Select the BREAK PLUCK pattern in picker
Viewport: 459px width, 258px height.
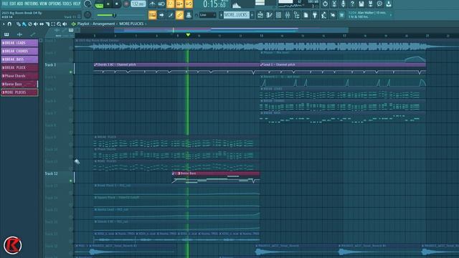coord(19,67)
